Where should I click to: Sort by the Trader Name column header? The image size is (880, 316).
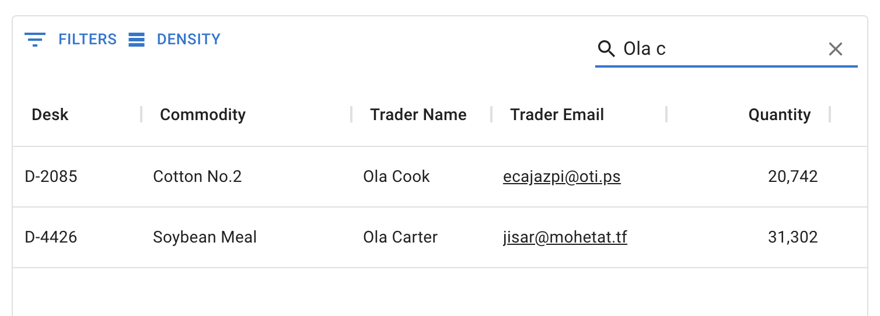click(x=418, y=115)
